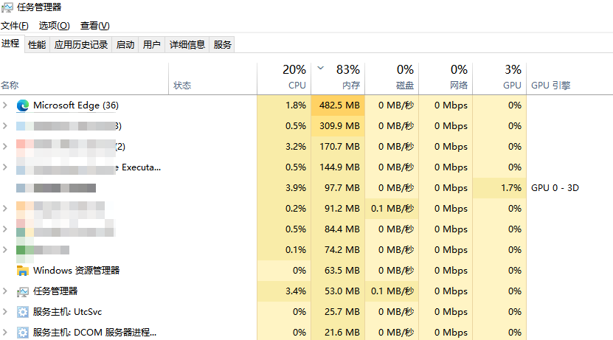
Task: Click the 1.7% GPU cell
Action: tap(499, 188)
